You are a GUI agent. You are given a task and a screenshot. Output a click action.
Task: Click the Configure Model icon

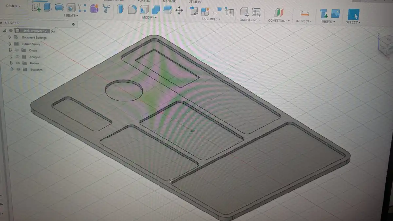[x=244, y=12]
